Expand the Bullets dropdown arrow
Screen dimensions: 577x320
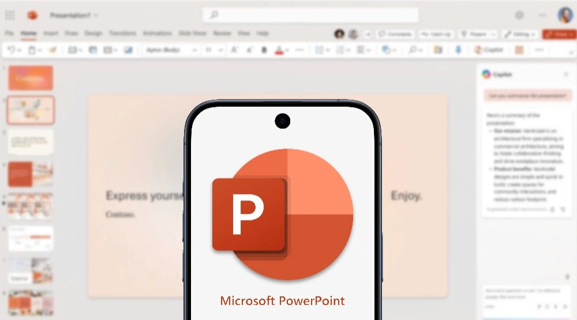(x=327, y=50)
